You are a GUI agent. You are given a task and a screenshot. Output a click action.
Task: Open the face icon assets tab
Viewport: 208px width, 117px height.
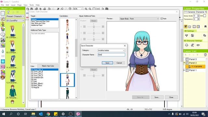point(3,77)
